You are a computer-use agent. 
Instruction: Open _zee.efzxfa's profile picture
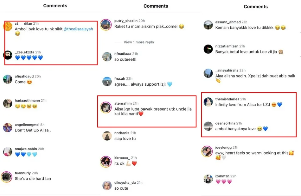point(8,55)
